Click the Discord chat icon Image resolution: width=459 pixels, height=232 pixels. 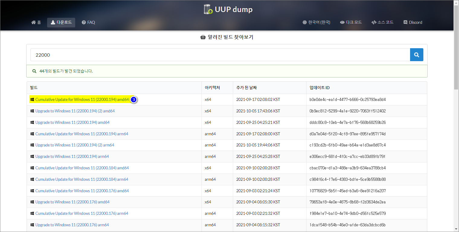point(406,22)
